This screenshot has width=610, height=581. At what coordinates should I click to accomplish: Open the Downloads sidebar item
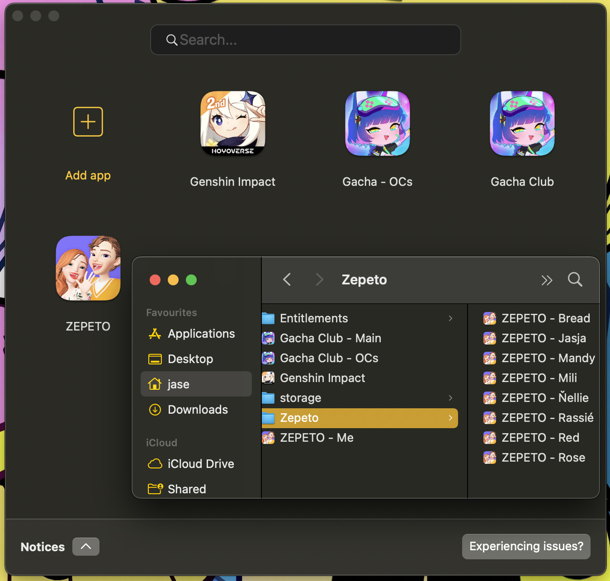click(198, 410)
